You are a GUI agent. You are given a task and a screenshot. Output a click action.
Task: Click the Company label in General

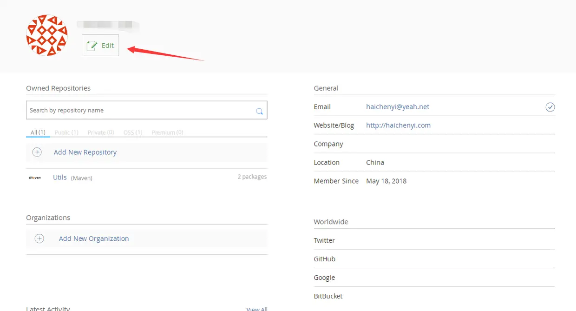328,144
